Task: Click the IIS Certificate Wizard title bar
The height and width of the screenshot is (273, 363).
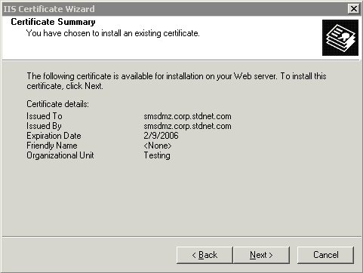Action: [x=174, y=9]
